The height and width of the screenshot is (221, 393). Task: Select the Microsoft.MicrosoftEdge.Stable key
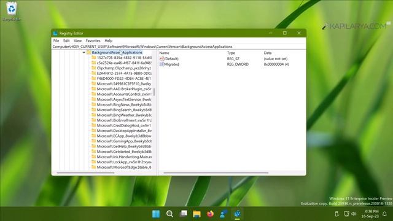[x=124, y=167]
